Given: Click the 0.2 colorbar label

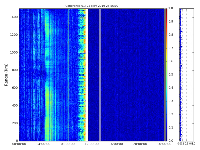Looking at the screenshot, I should [x=171, y=114].
